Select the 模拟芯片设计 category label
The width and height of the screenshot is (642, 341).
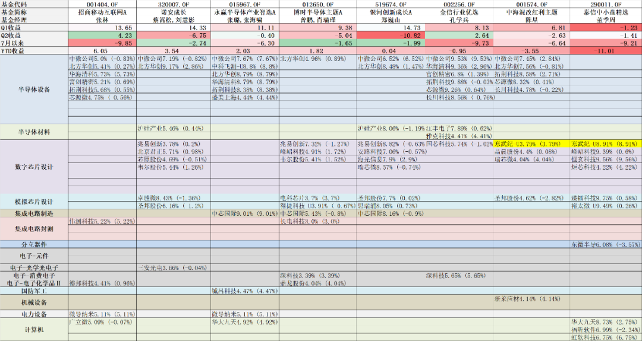click(x=34, y=202)
